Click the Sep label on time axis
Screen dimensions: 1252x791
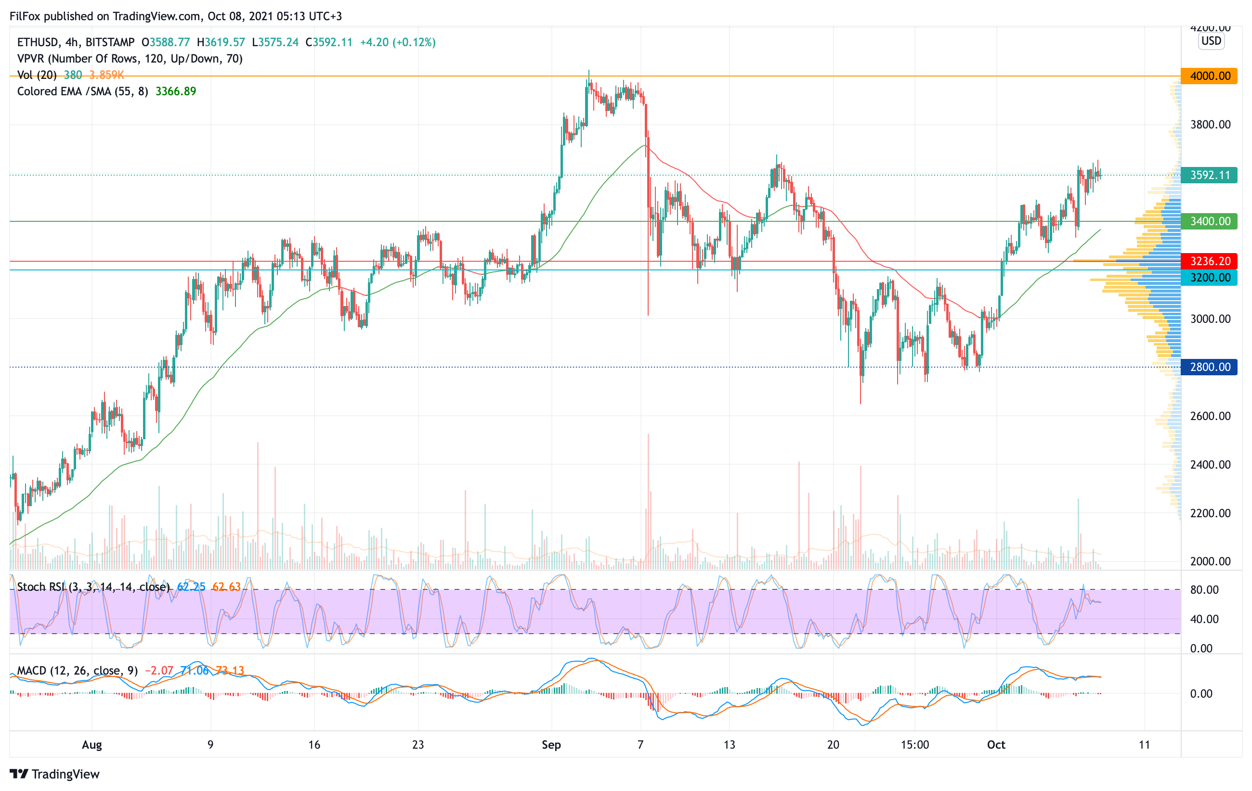pos(551,745)
